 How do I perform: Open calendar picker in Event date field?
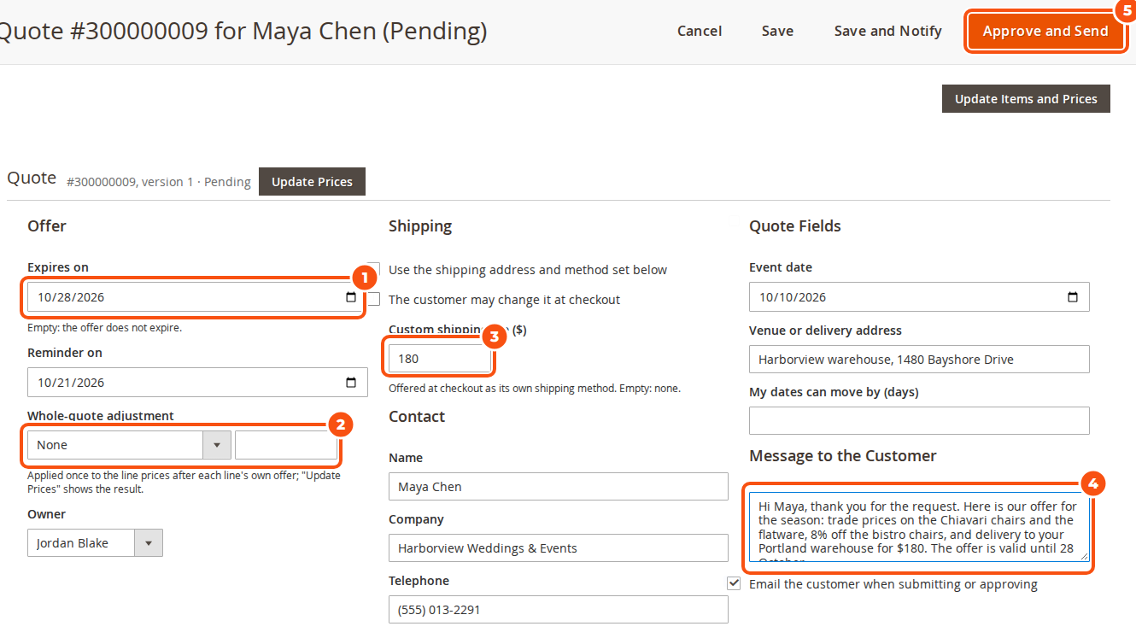click(1073, 297)
